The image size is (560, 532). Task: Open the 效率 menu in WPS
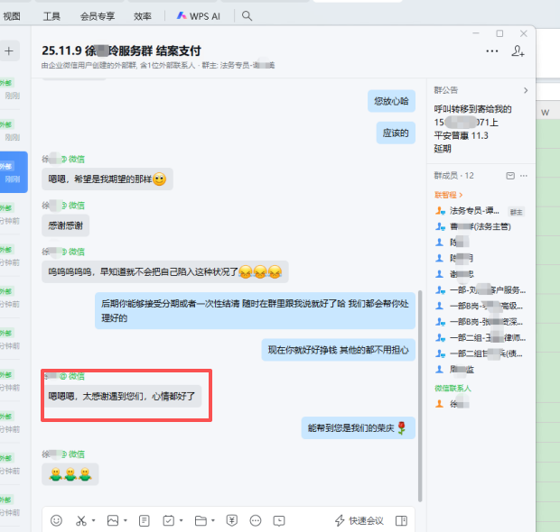143,16
